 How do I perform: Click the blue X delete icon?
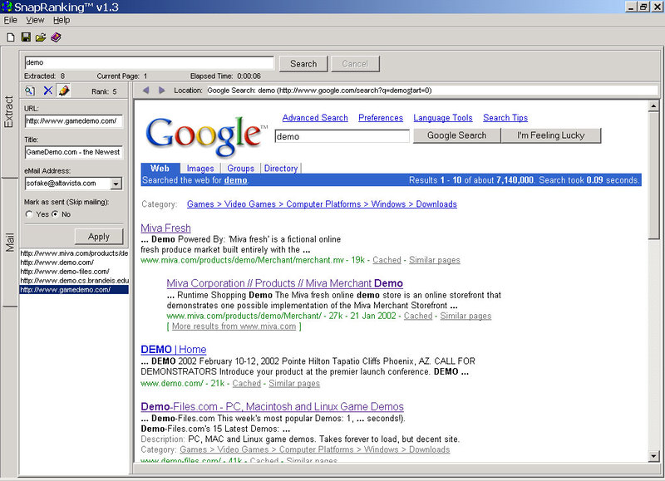click(x=48, y=91)
